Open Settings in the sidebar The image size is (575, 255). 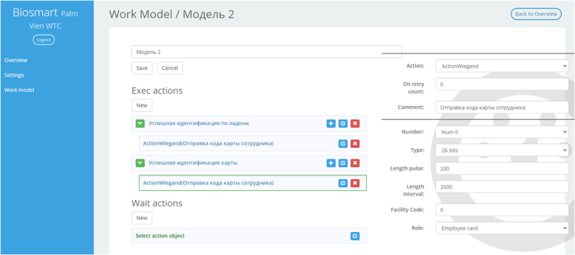click(14, 75)
